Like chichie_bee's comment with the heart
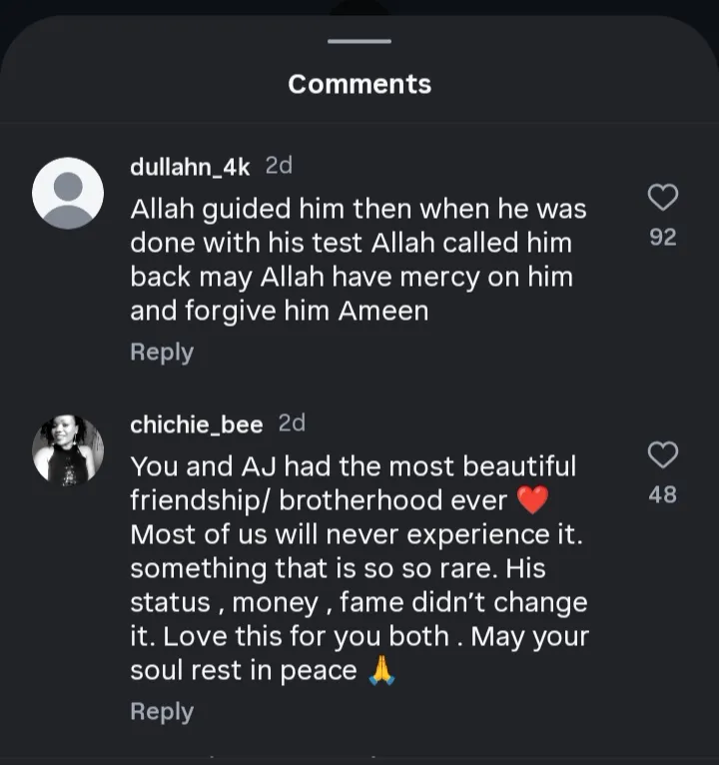This screenshot has width=719, height=765. (663, 455)
